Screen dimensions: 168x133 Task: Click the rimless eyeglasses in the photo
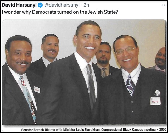coord(125,51)
